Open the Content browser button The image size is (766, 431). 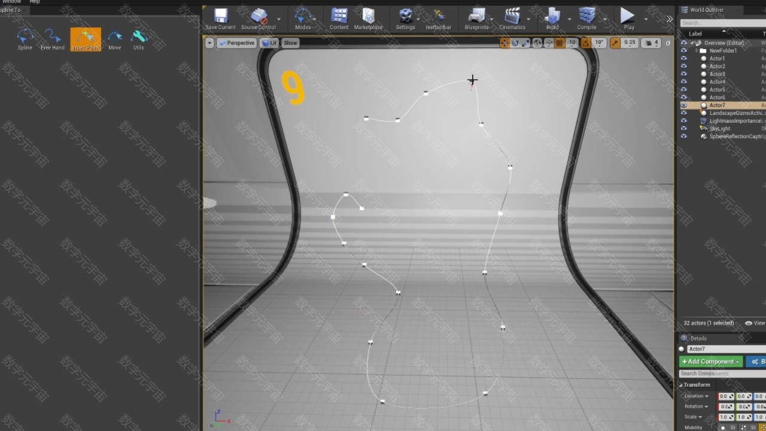pyautogui.click(x=339, y=19)
